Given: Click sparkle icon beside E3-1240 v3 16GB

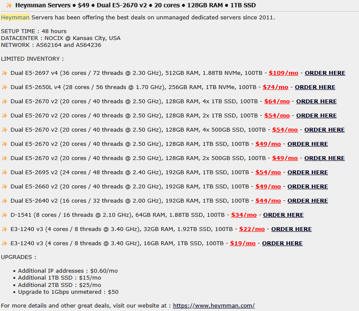Looking at the screenshot, I should [5, 243].
